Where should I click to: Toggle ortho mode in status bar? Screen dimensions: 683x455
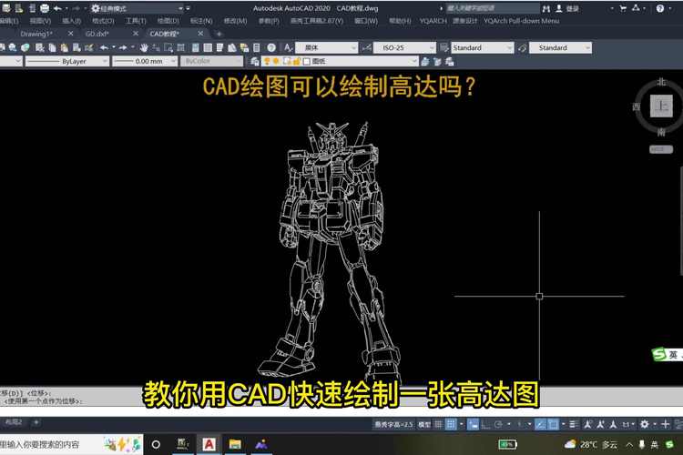[x=485, y=424]
